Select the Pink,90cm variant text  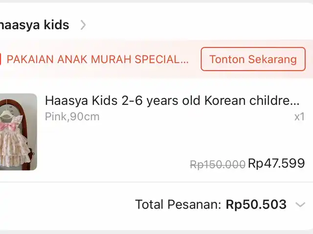coord(72,117)
